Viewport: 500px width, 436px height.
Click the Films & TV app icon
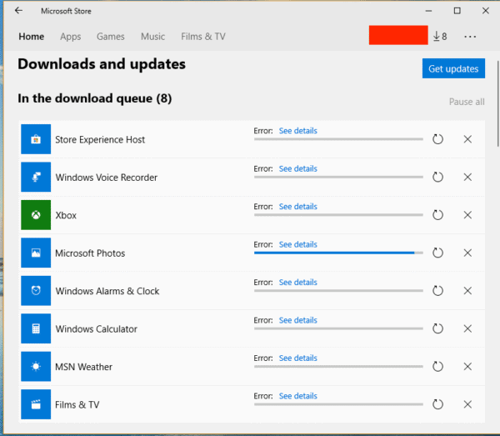click(x=36, y=404)
